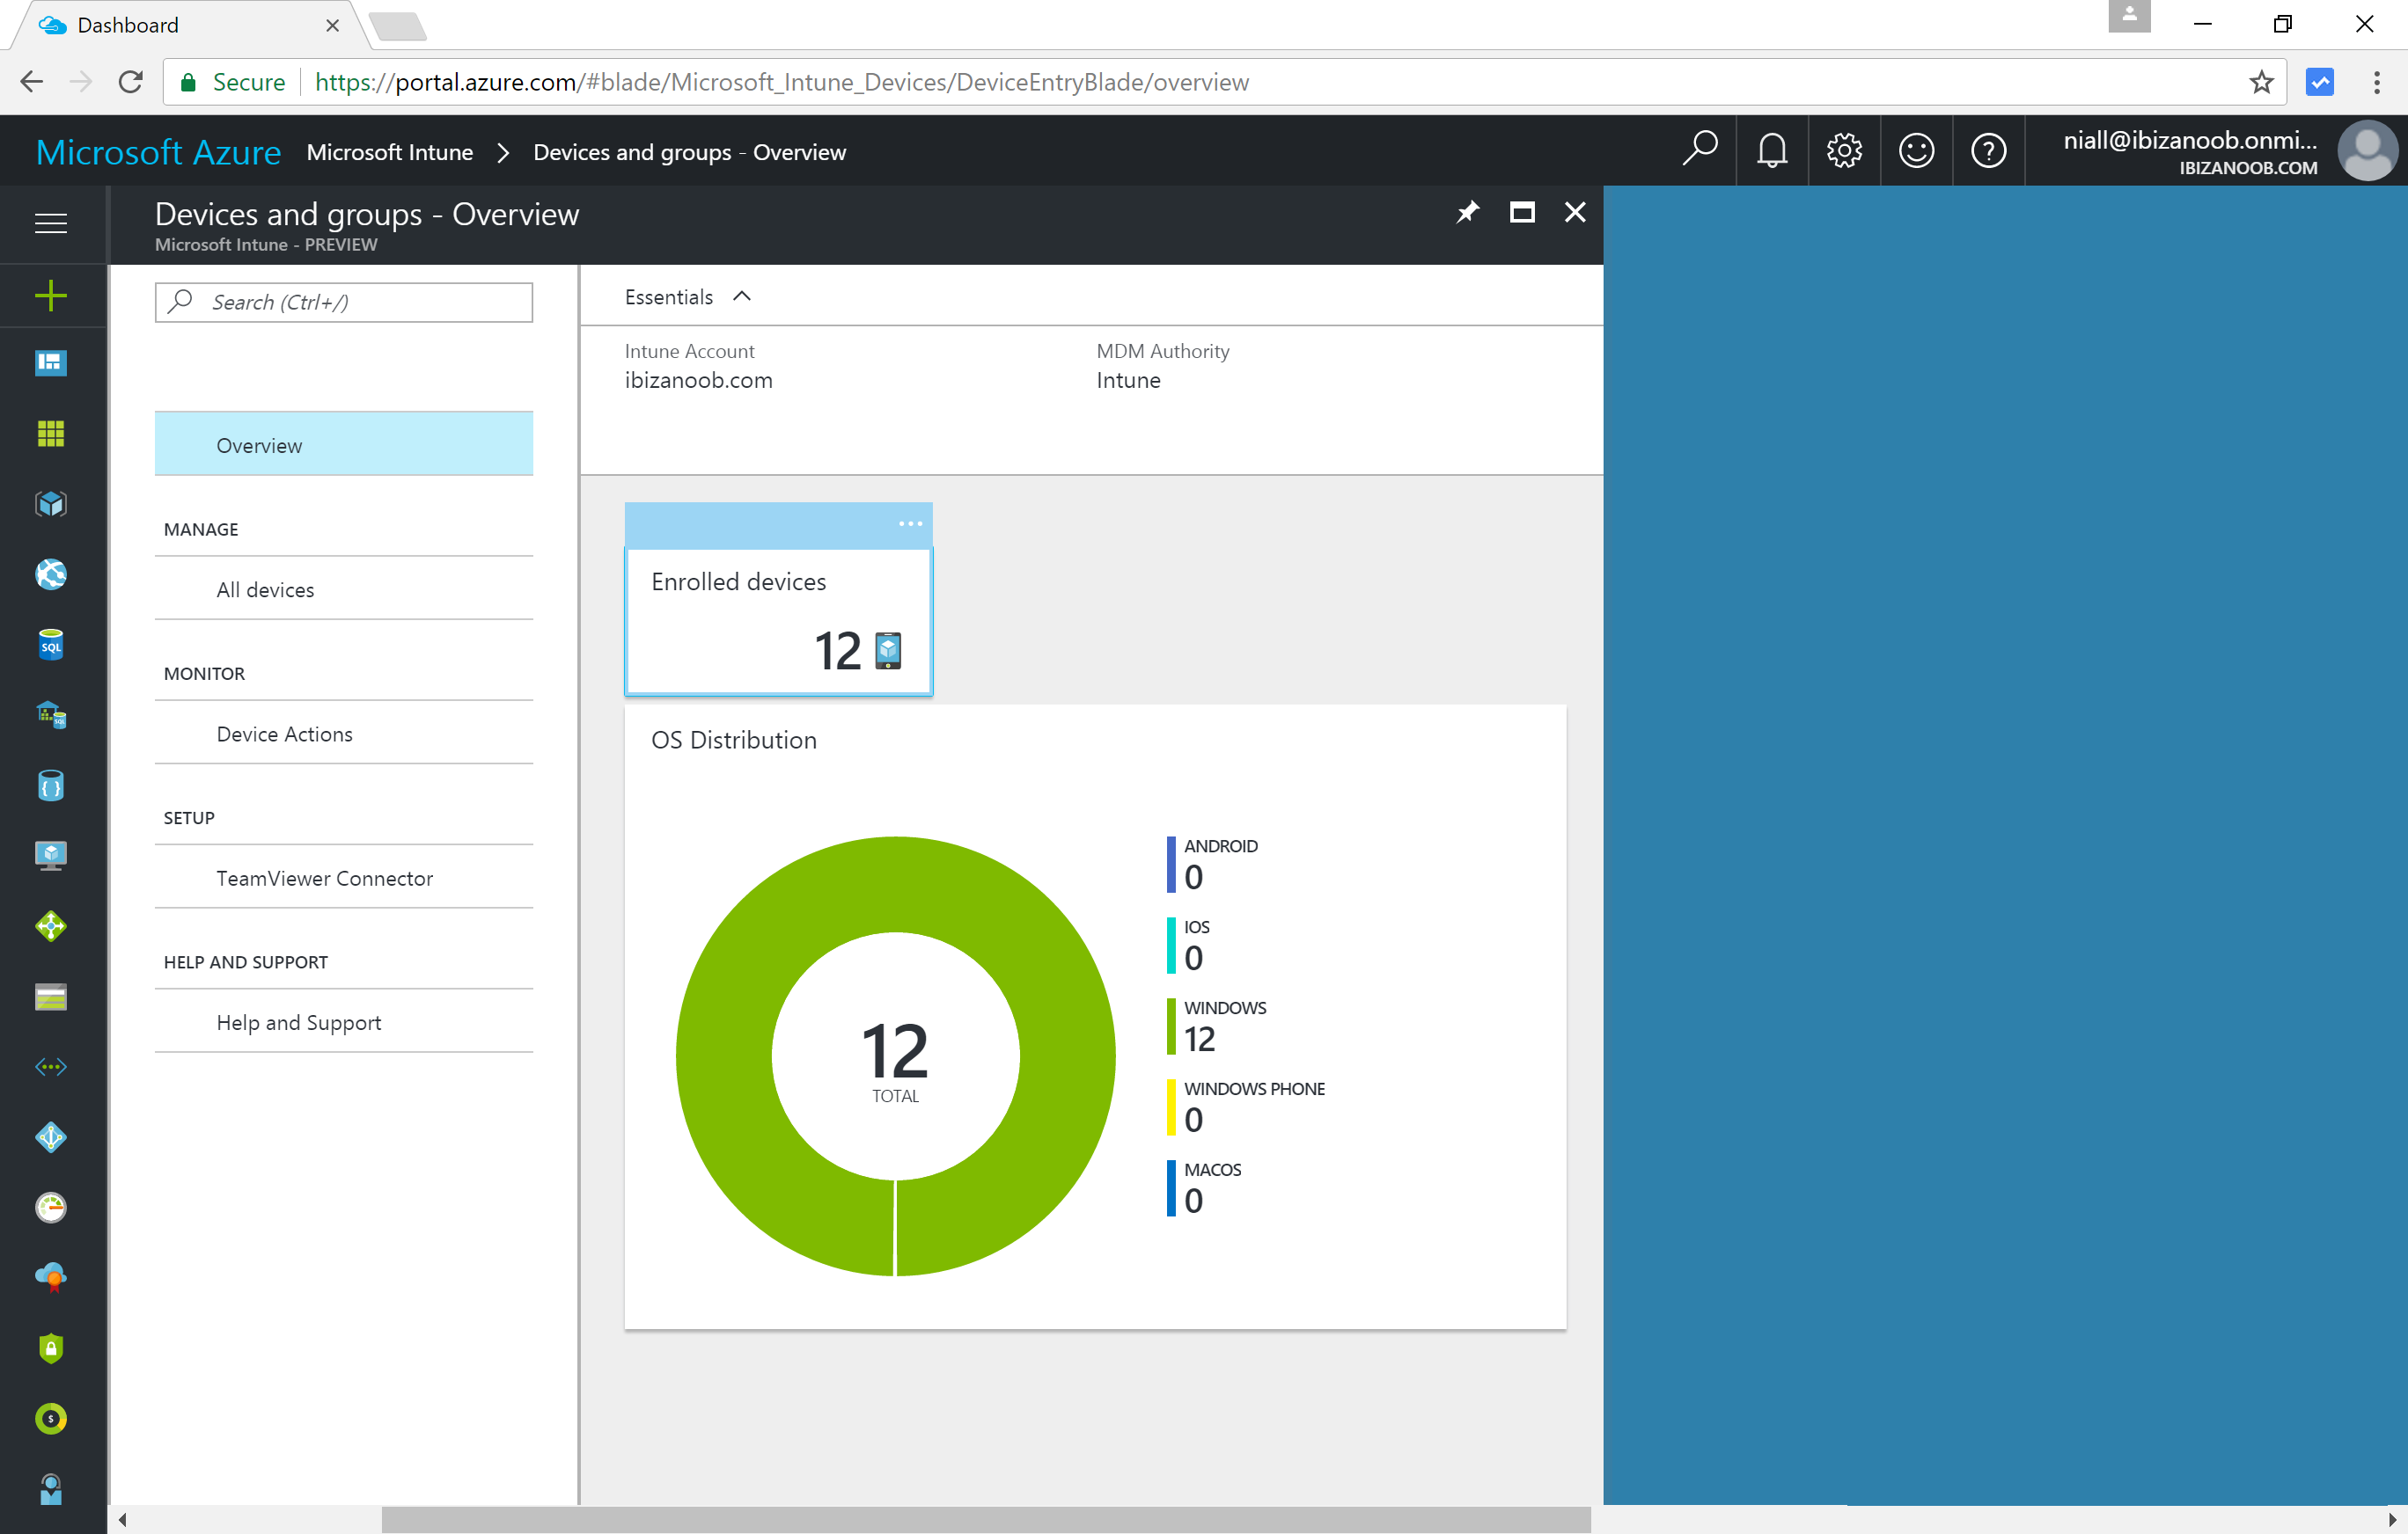2408x1534 pixels.
Task: Open the hamburger menu in Azure sidebar
Action: [x=51, y=223]
